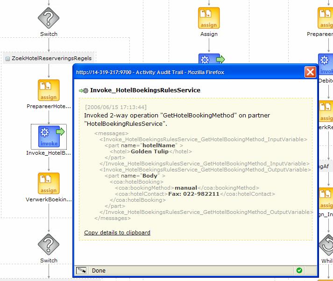Select the bottom Switch activity diamond icon

click(x=49, y=245)
